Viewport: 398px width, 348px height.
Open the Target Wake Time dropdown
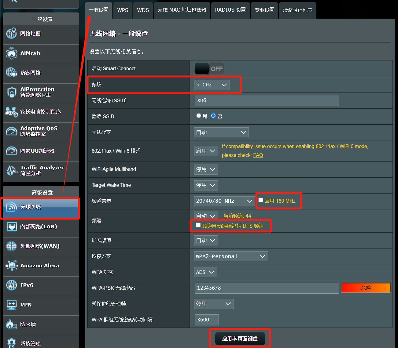tap(206, 185)
